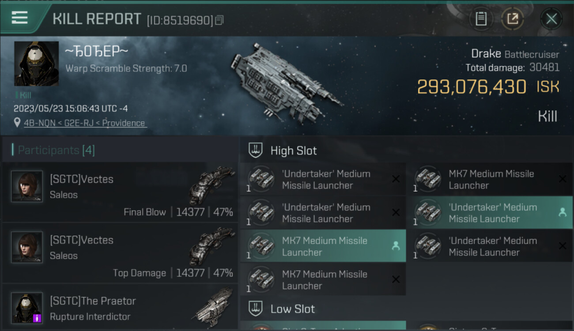The height and width of the screenshot is (331, 574).
Task: Click the clipboard icon in the header
Action: [x=481, y=19]
